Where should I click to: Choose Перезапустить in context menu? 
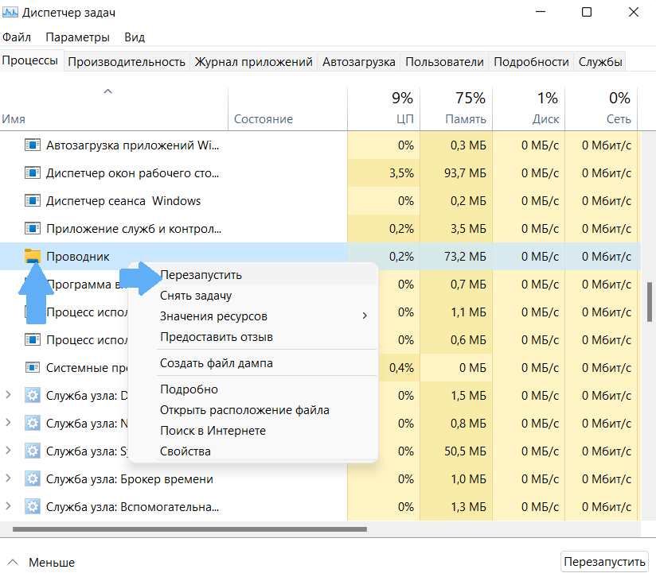coord(201,275)
